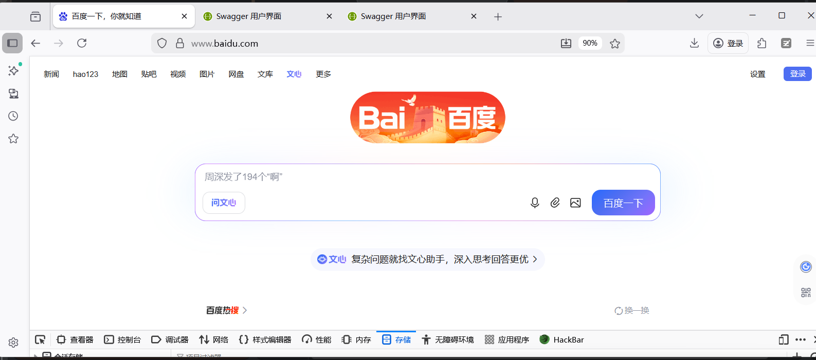Open the 网络 network panel
Screen dimensions: 816x360
pos(214,339)
